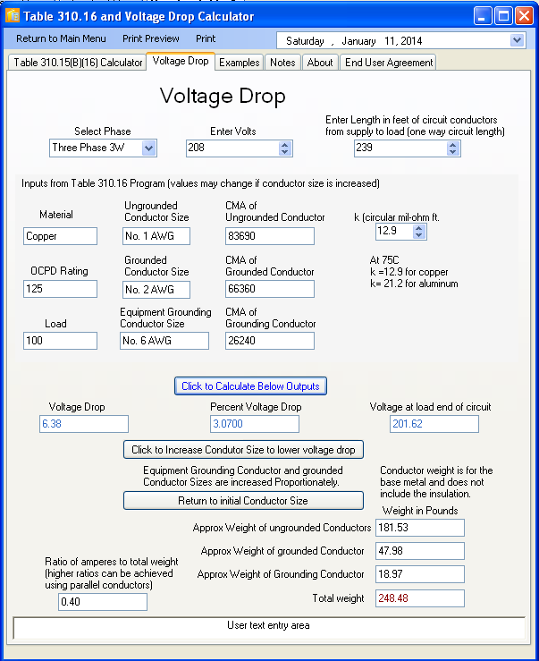The image size is (539, 661).
Task: Decrease the Enter Volts value by one step
Action: click(285, 152)
